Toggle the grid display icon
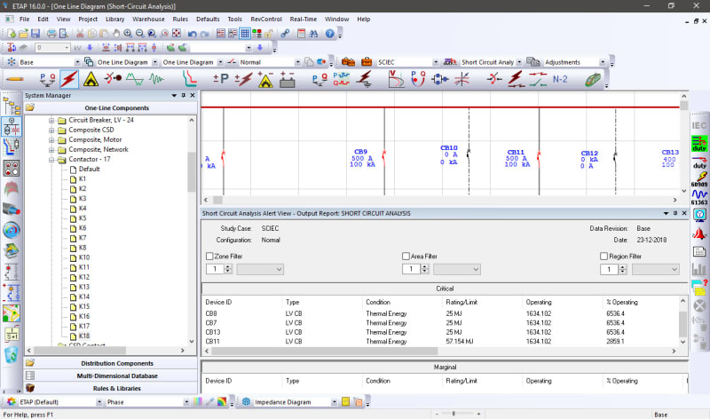Viewport: 710px width, 419px height. tap(245, 34)
